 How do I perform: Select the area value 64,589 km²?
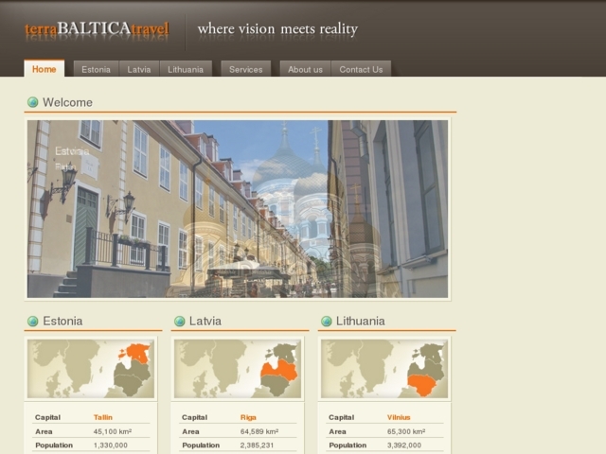tap(259, 431)
